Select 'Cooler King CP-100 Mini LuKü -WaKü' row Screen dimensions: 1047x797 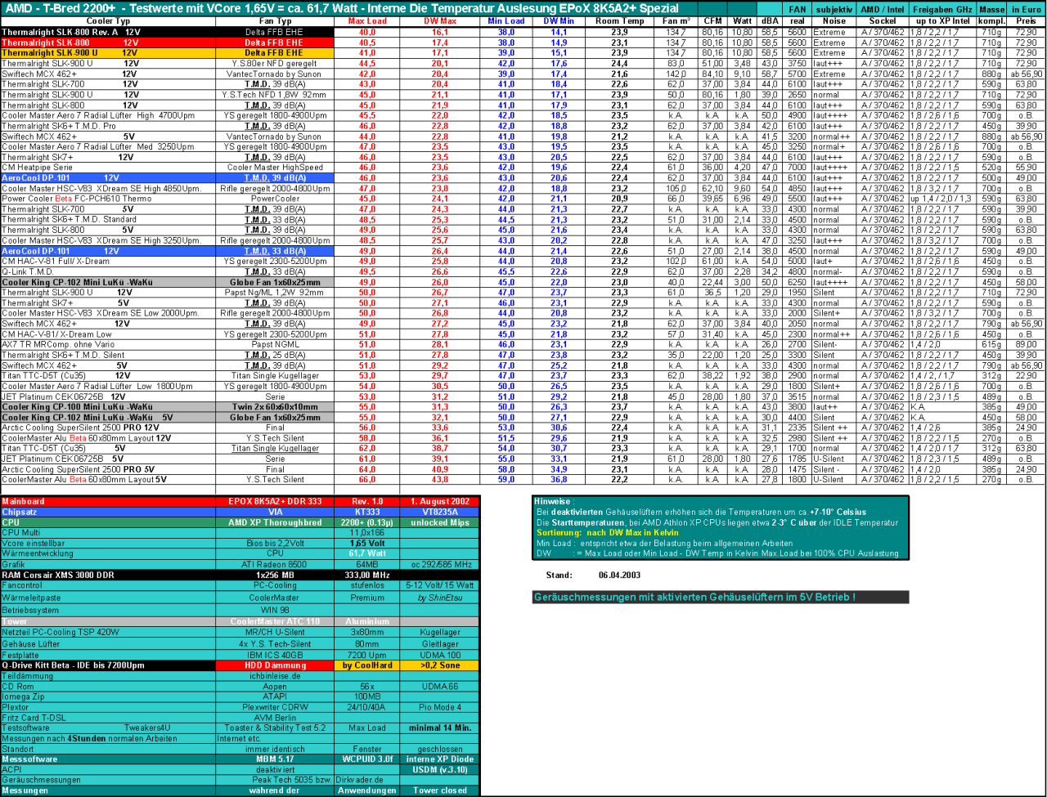click(108, 407)
